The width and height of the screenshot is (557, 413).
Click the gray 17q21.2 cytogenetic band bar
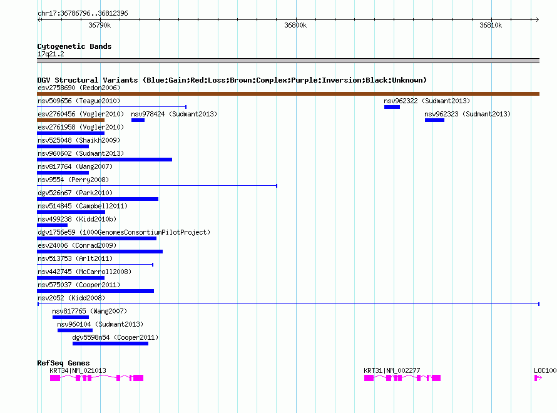pos(288,61)
